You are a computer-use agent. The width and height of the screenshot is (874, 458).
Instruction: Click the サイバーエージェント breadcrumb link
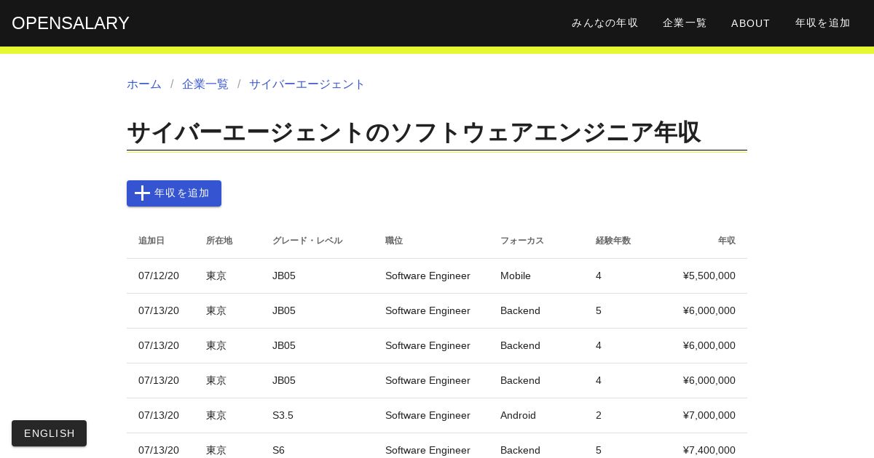pyautogui.click(x=307, y=84)
